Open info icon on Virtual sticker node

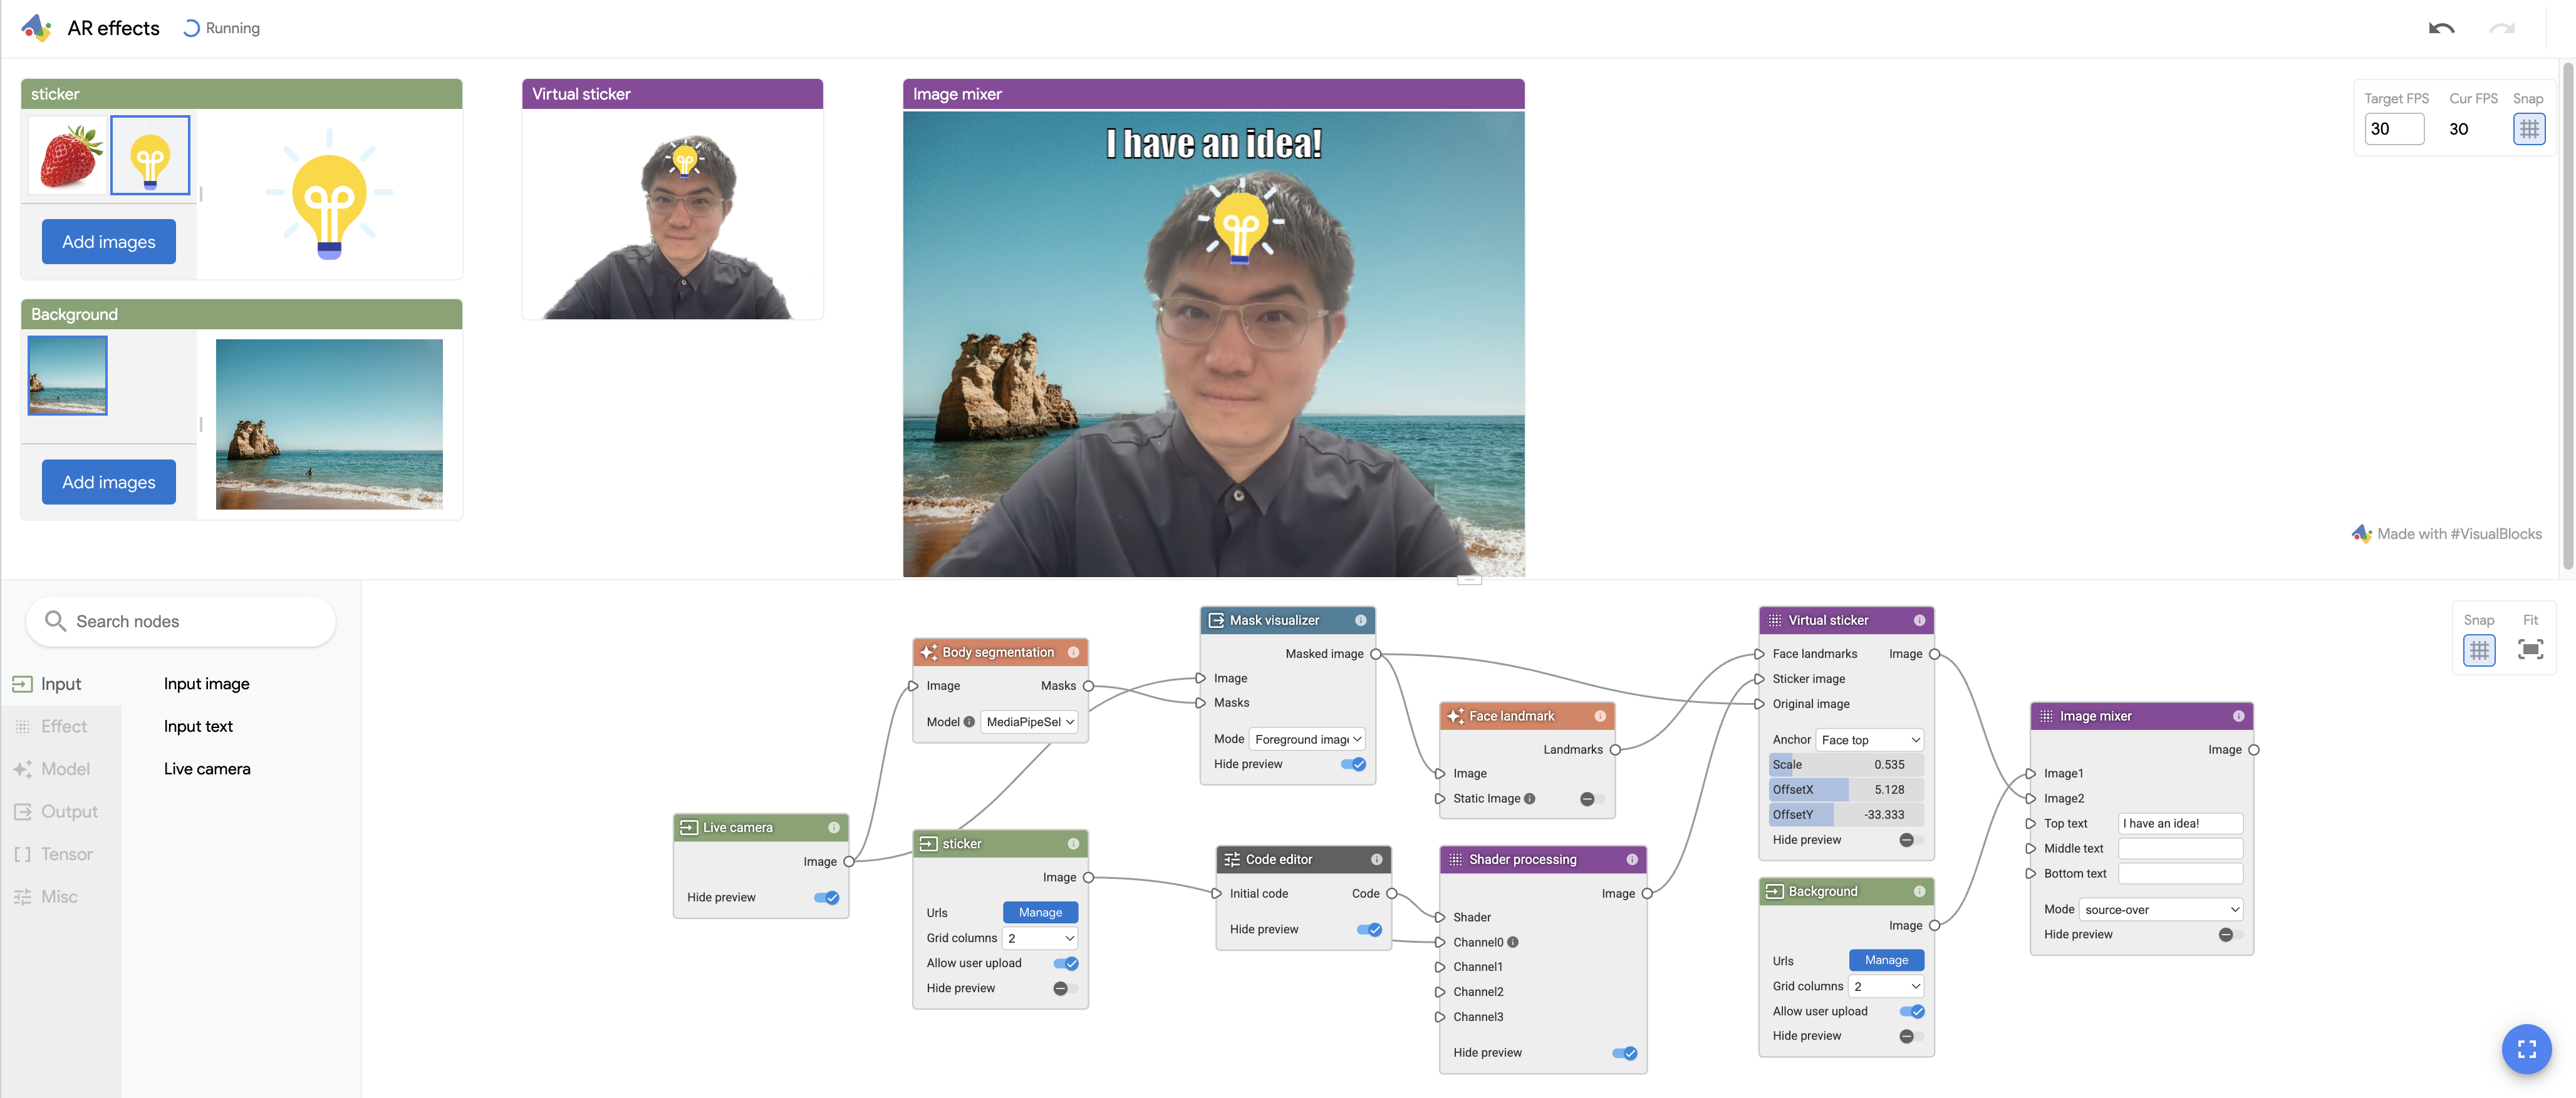pos(1919,620)
